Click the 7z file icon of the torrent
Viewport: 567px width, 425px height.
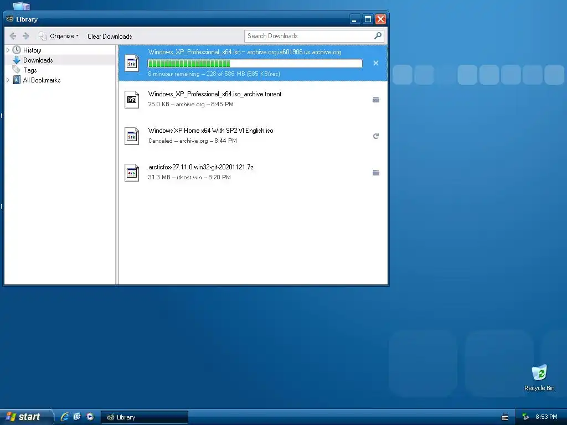(132, 100)
